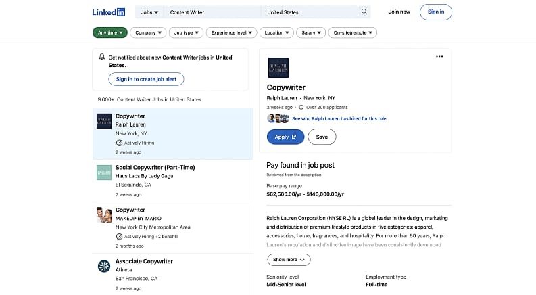
Task: Click Sign in to create job alert
Action: click(x=146, y=79)
